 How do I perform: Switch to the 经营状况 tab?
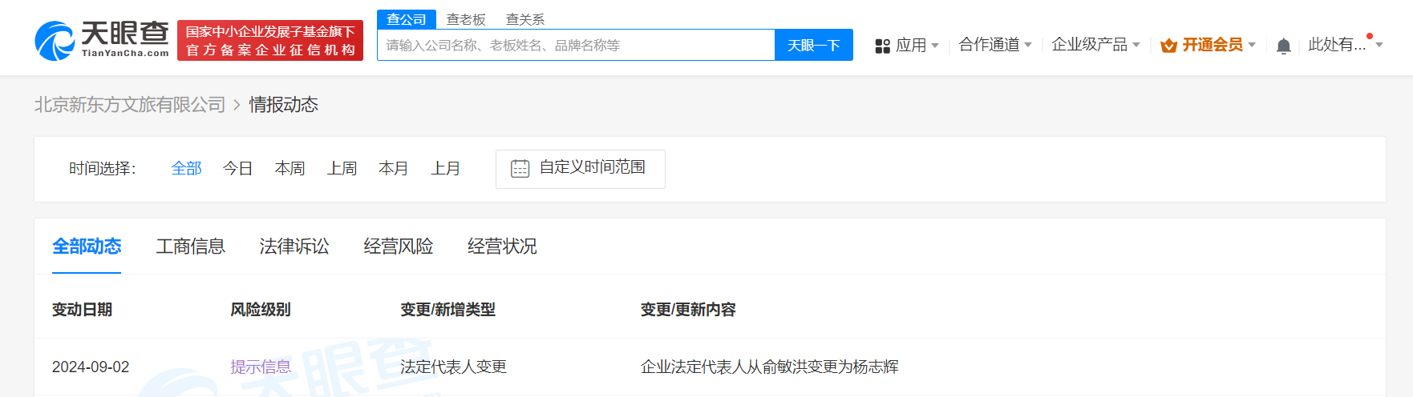[502, 247]
